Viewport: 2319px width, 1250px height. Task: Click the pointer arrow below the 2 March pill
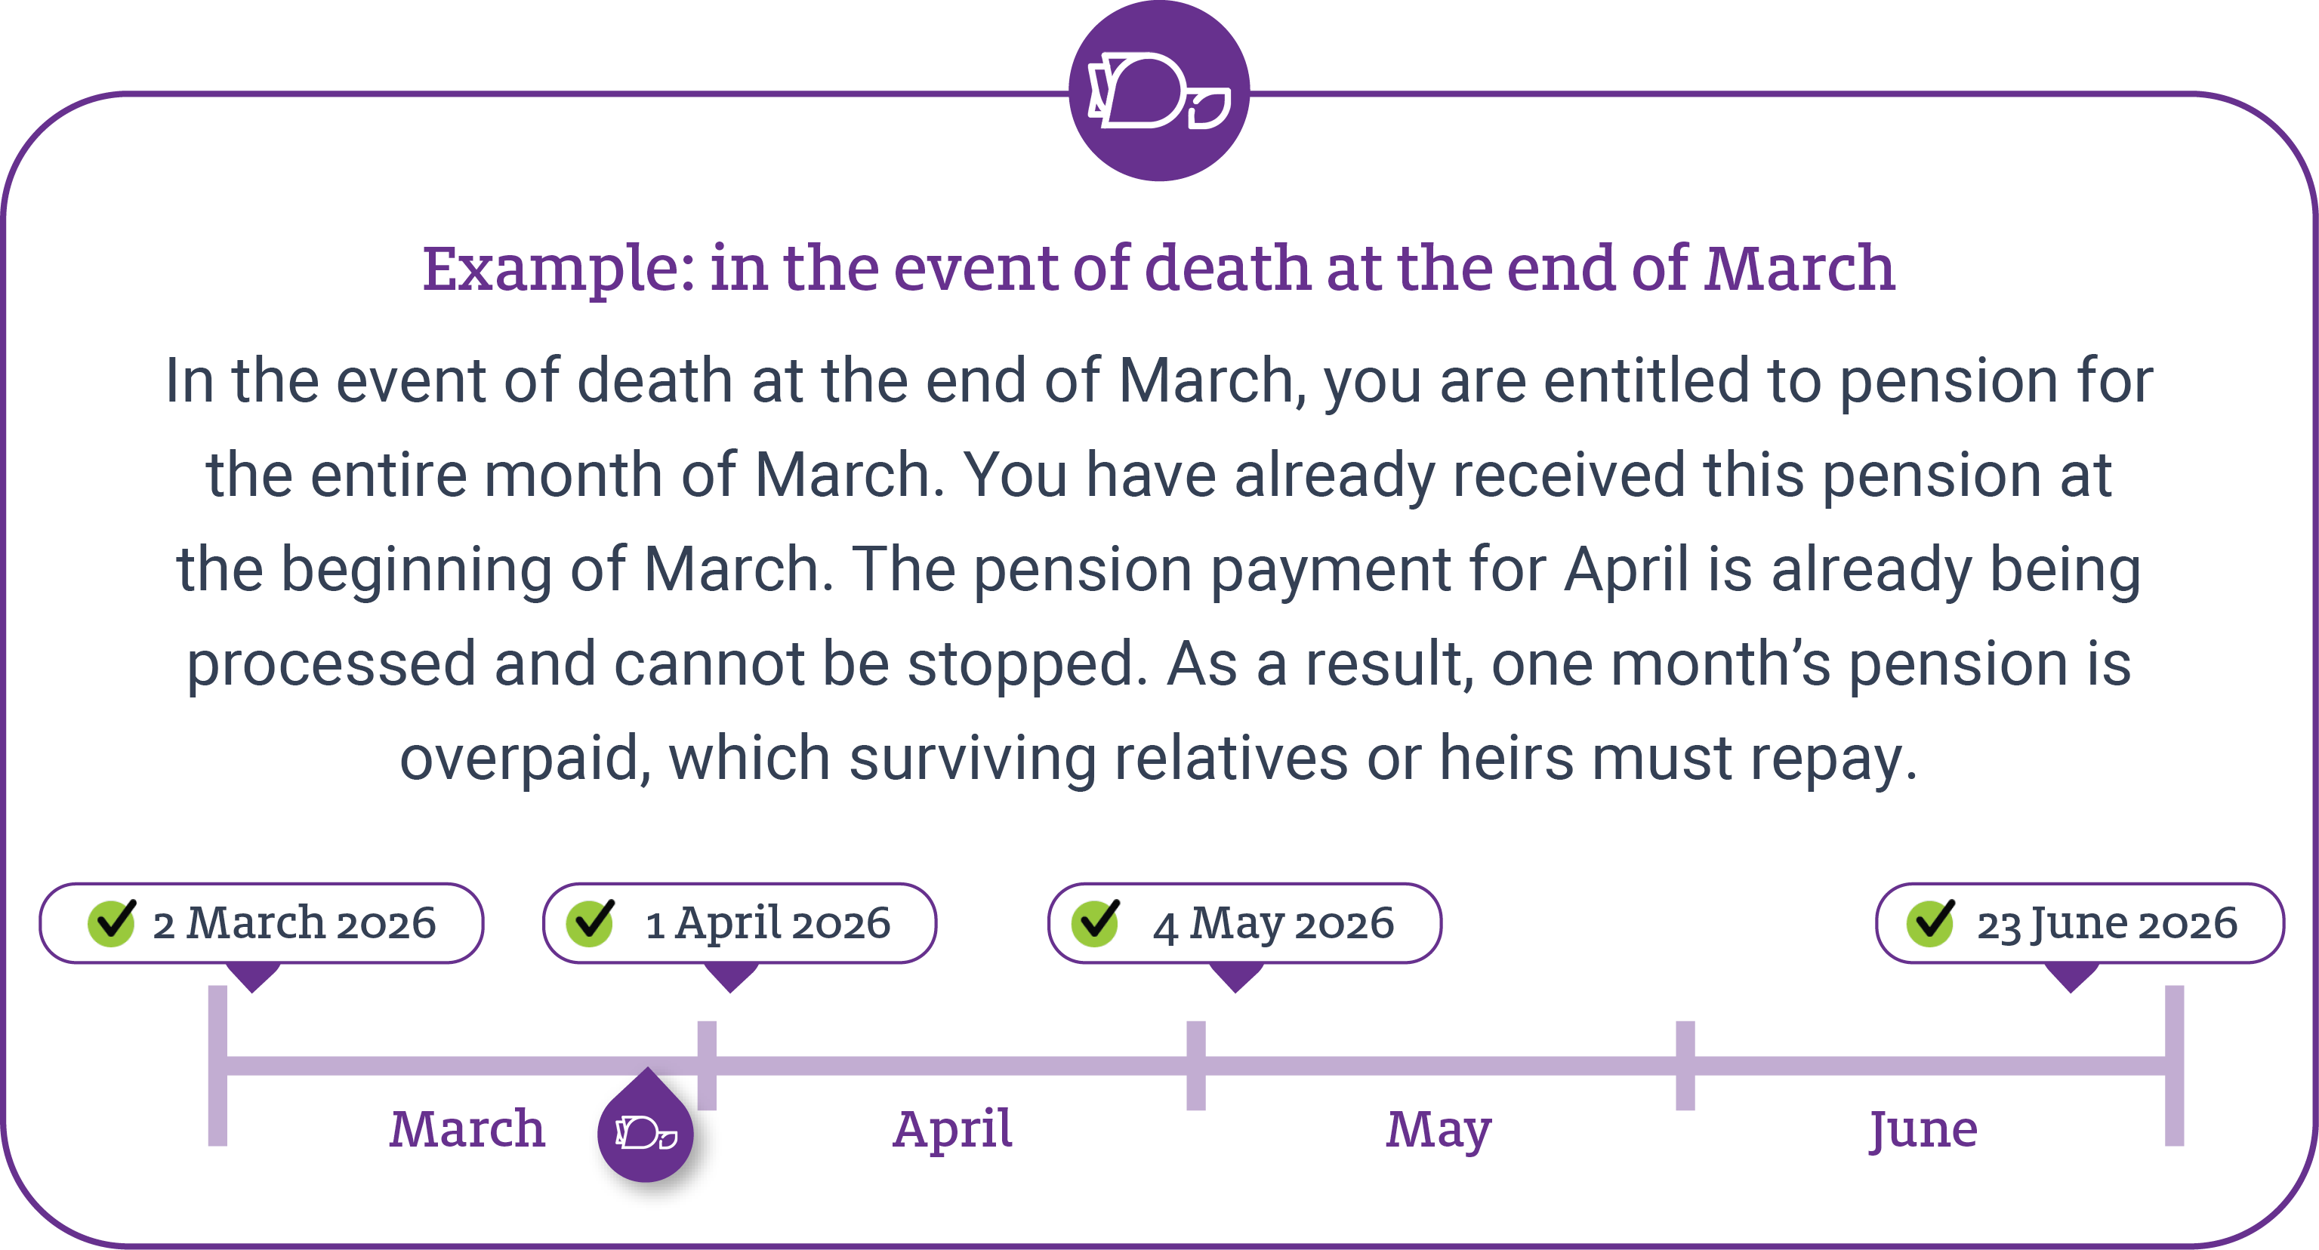pyautogui.click(x=253, y=977)
